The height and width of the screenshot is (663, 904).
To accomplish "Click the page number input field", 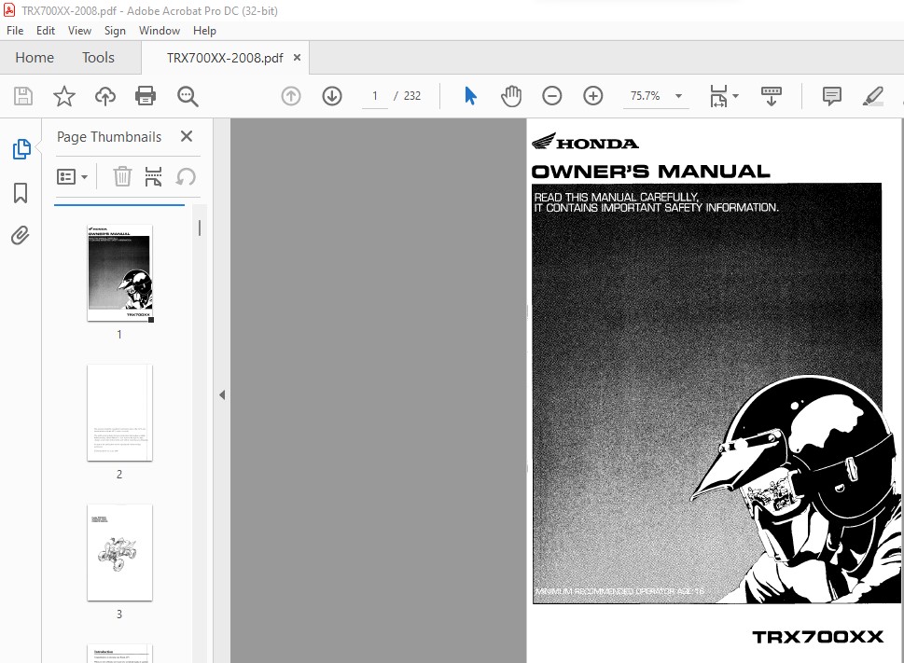I will [x=375, y=96].
